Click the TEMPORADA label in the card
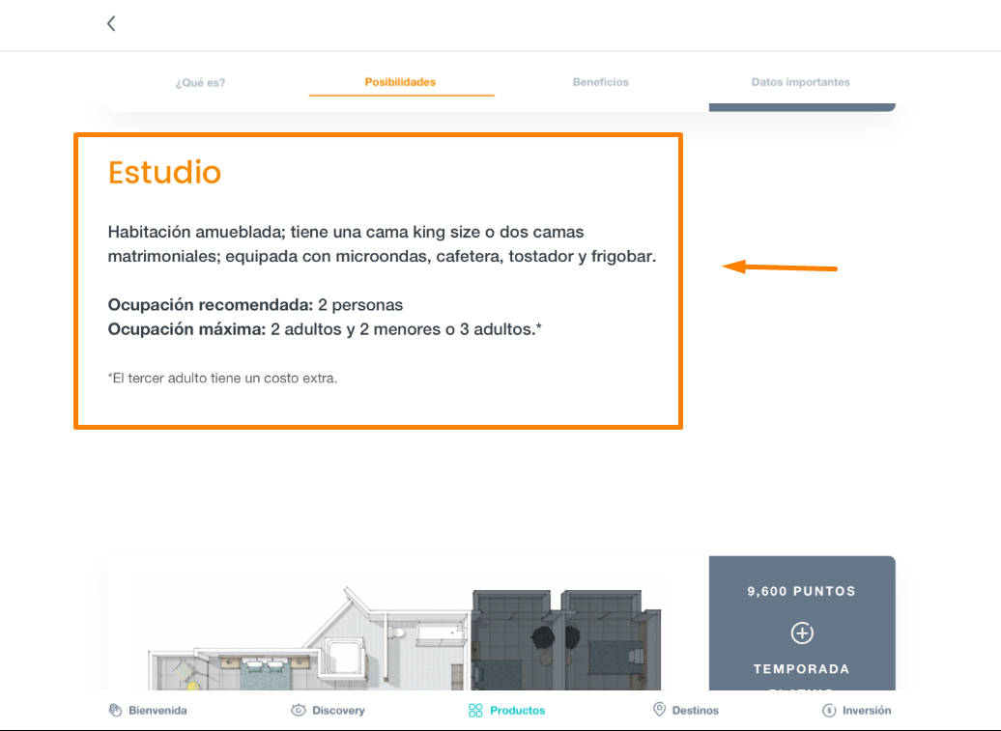The height and width of the screenshot is (731, 1001). pos(801,668)
